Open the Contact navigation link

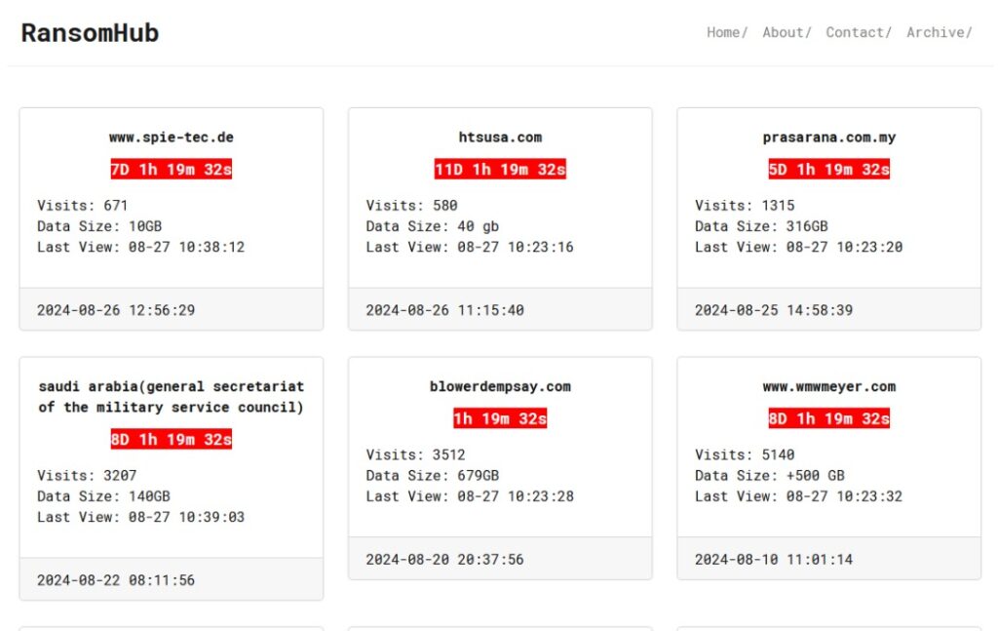856,32
